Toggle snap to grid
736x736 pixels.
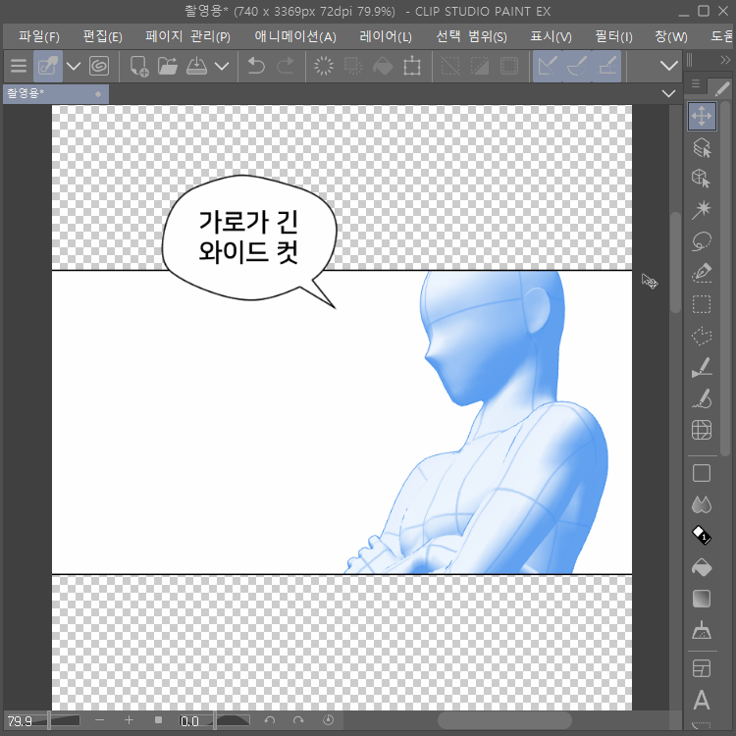click(606, 66)
